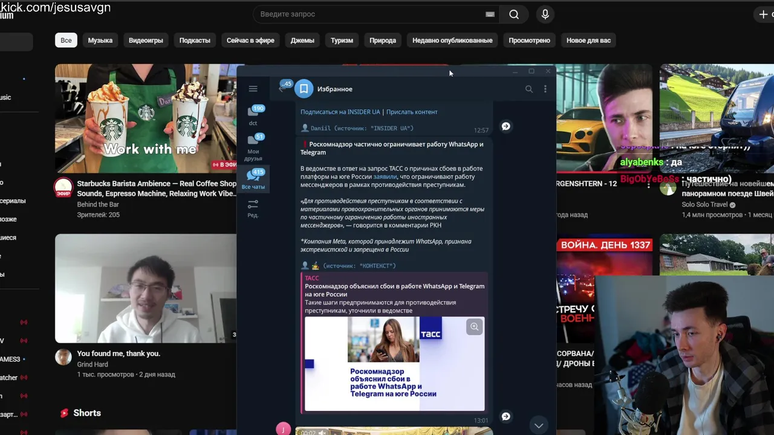This screenshot has height=435, width=774.
Task: Forward the 12:57 INSIDER UA message
Action: (x=506, y=126)
